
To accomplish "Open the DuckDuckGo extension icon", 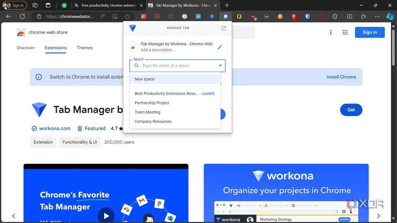I will coord(280,16).
